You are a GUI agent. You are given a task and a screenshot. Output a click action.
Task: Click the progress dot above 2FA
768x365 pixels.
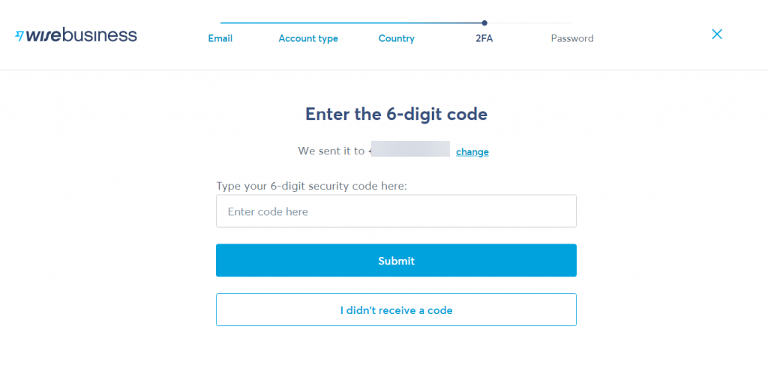[x=484, y=23]
